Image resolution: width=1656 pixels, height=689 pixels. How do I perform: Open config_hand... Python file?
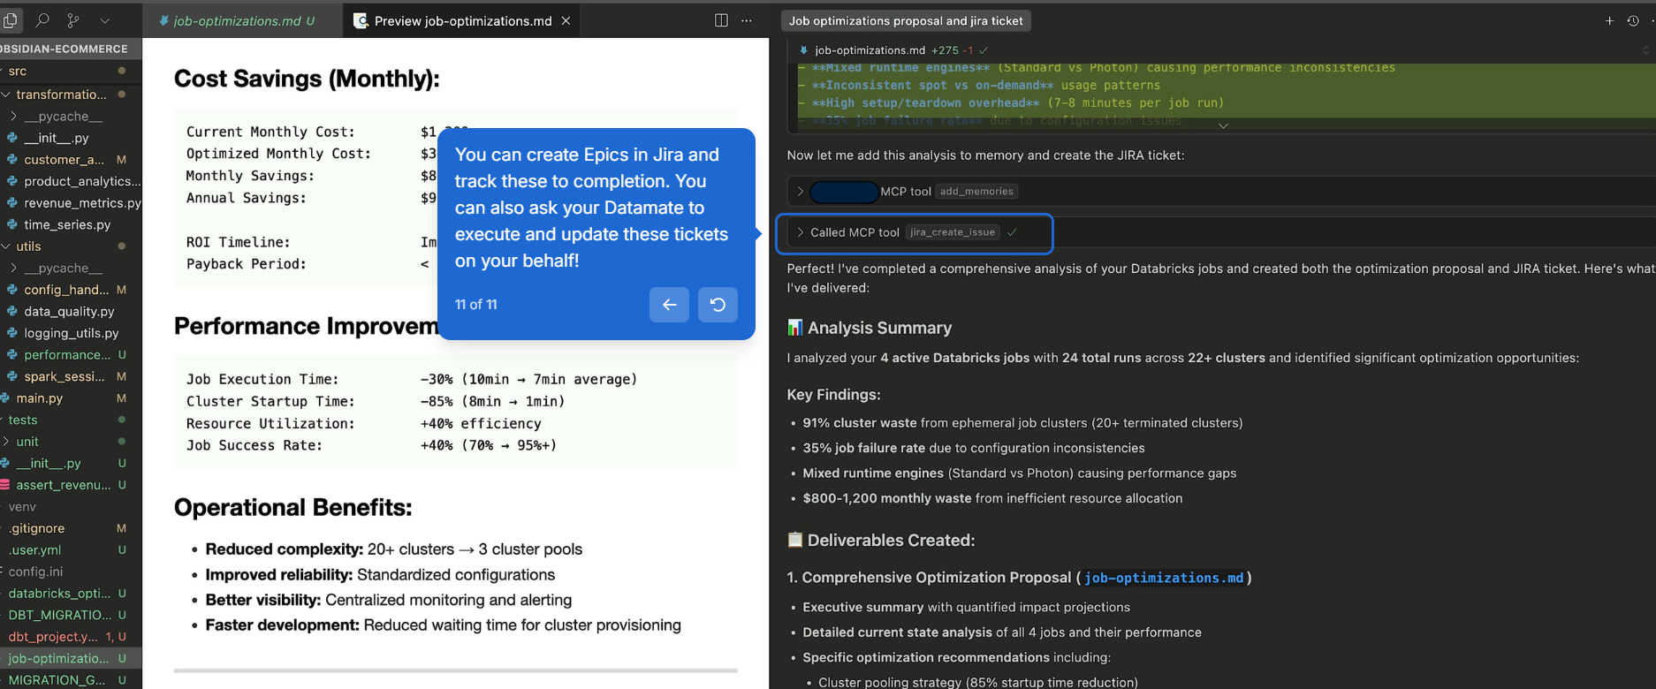(71, 289)
